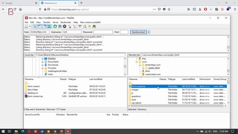
Task: Open the Remote site path dropdown
Action: click(228, 55)
